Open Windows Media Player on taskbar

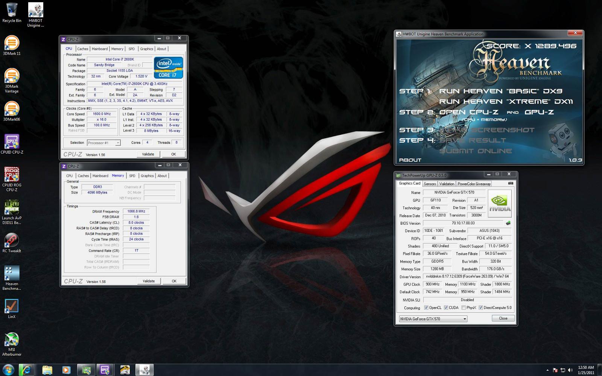pyautogui.click(x=66, y=370)
